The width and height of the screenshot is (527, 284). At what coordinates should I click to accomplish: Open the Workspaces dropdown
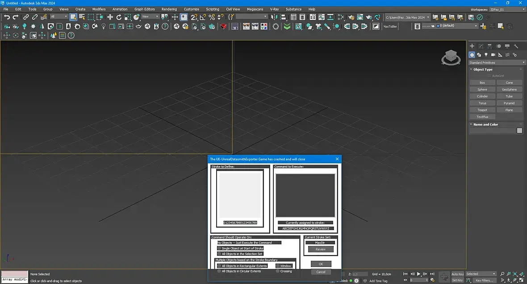coord(506,9)
